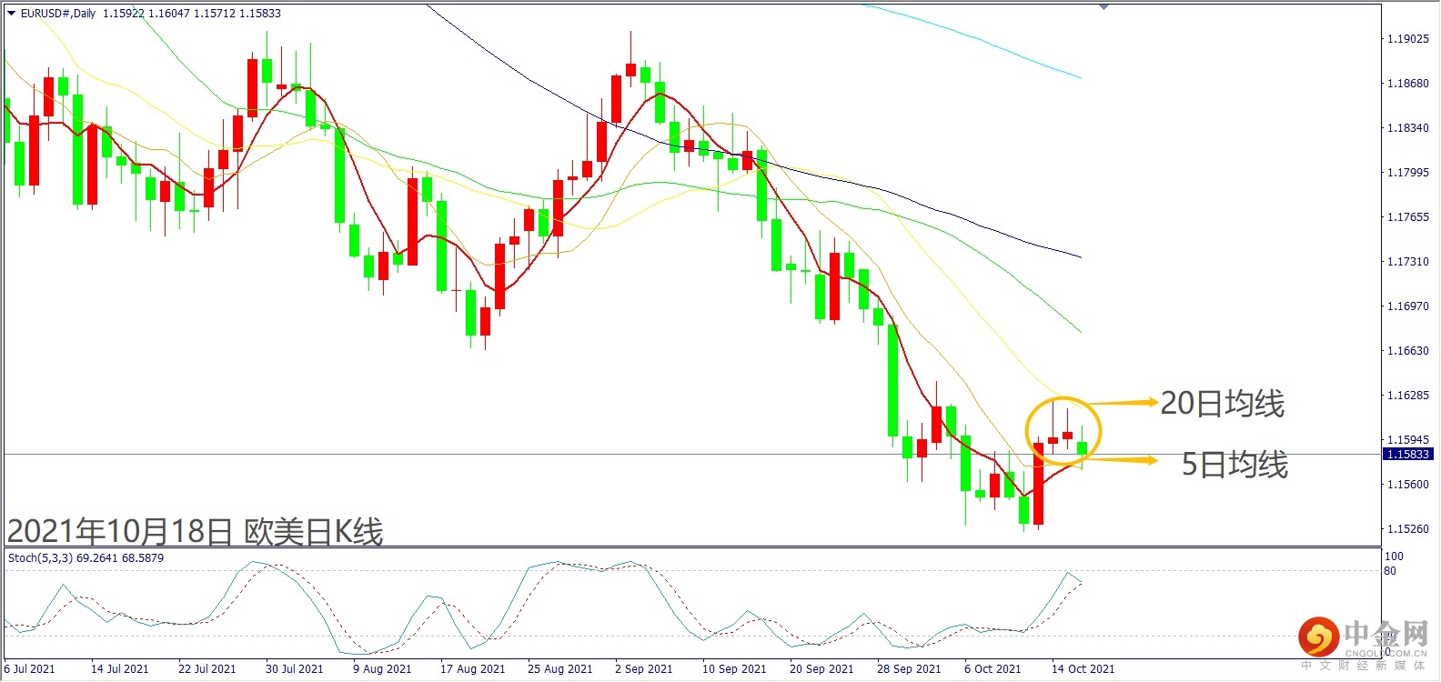The width and height of the screenshot is (1441, 682).
Task: Click the 1.19025 price scale label
Action: point(1407,39)
